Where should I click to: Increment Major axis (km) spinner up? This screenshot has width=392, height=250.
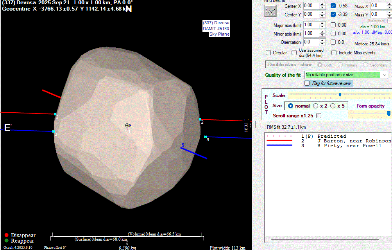[322, 23]
